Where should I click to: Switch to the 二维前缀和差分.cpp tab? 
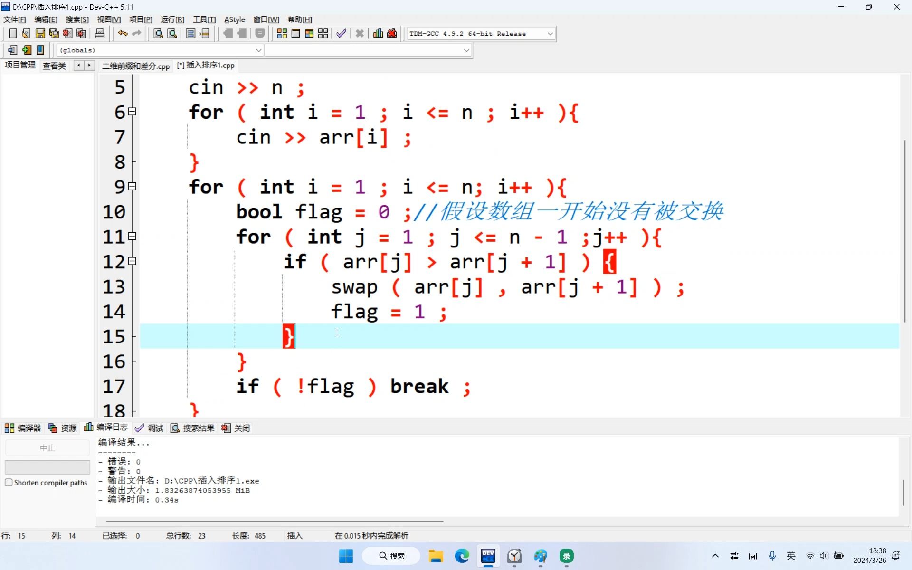pos(136,66)
